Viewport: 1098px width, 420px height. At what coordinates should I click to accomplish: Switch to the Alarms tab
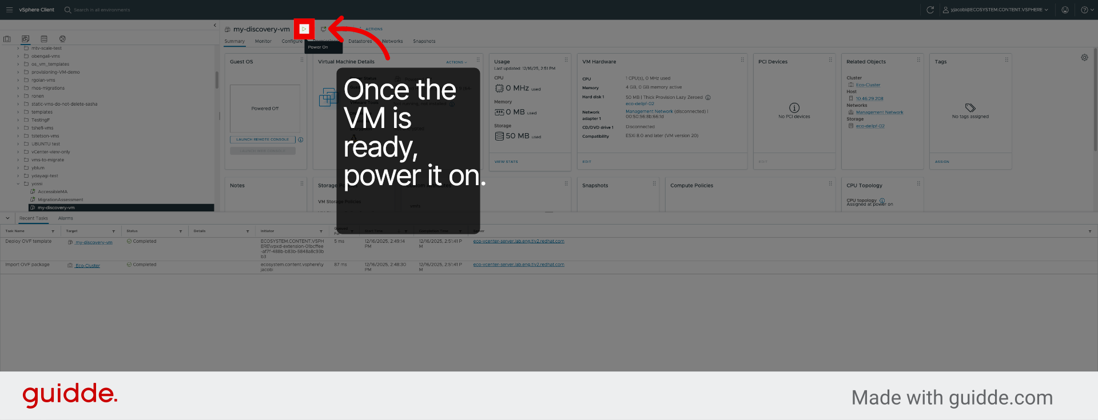point(66,218)
